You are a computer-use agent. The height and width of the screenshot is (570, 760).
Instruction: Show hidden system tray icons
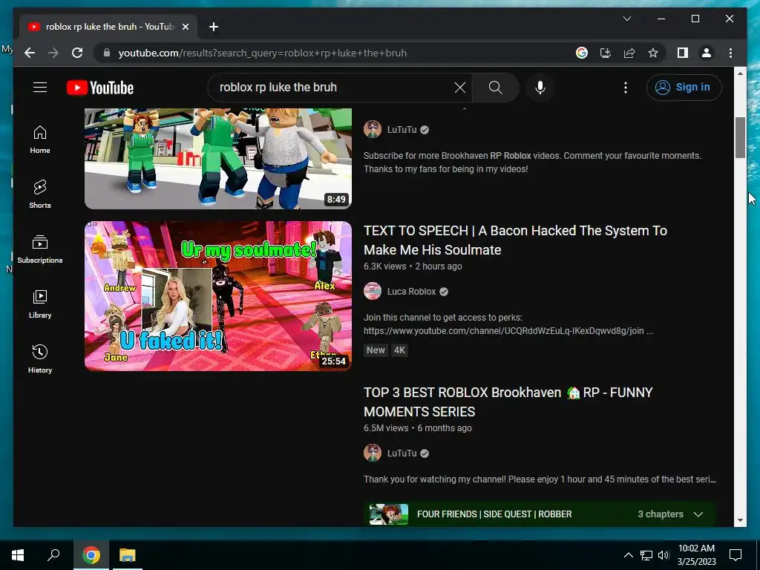point(628,555)
